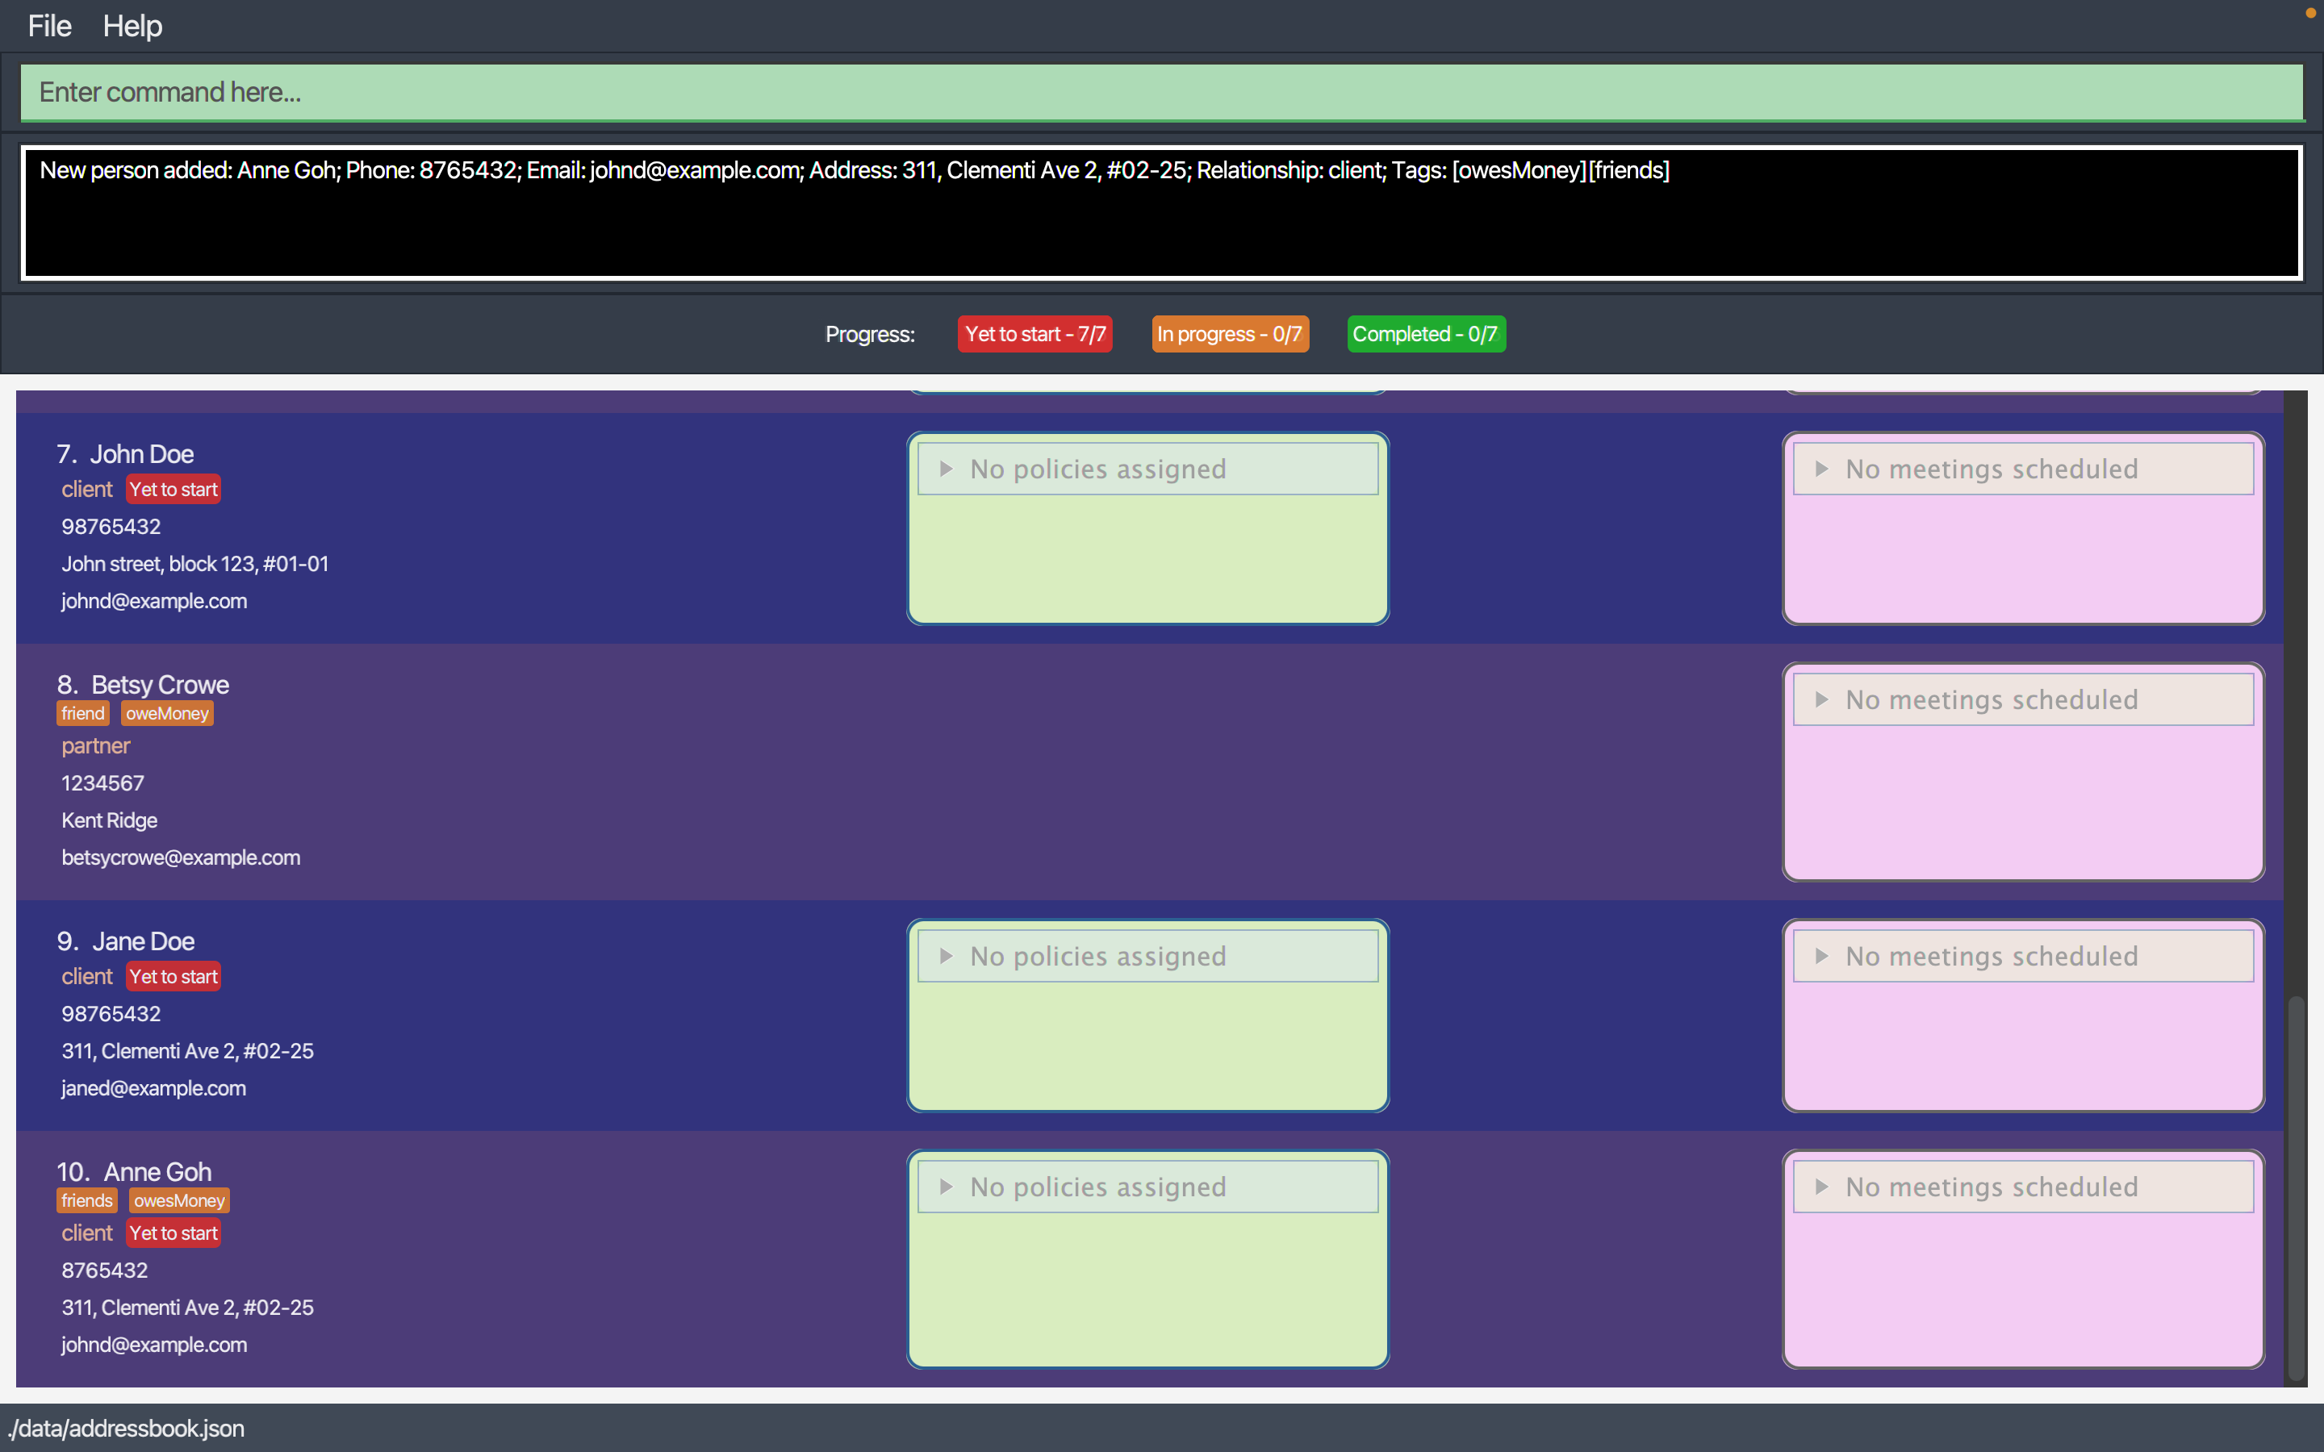The width and height of the screenshot is (2324, 1452).
Task: Click the friend tag on Betsy Crowe
Action: [82, 714]
